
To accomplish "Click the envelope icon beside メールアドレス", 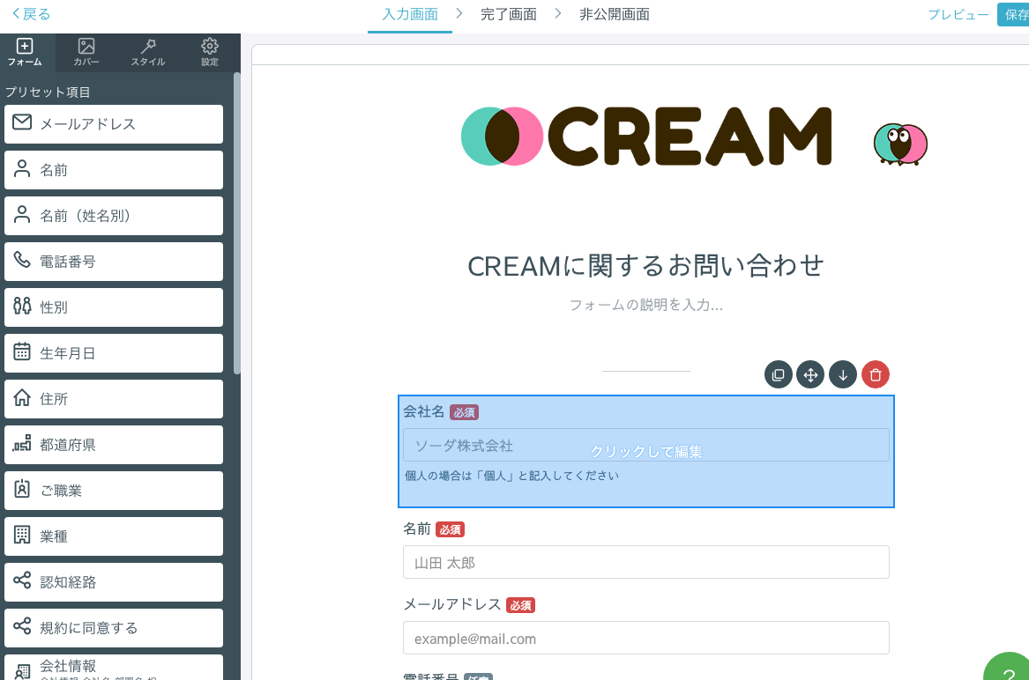I will [22, 122].
